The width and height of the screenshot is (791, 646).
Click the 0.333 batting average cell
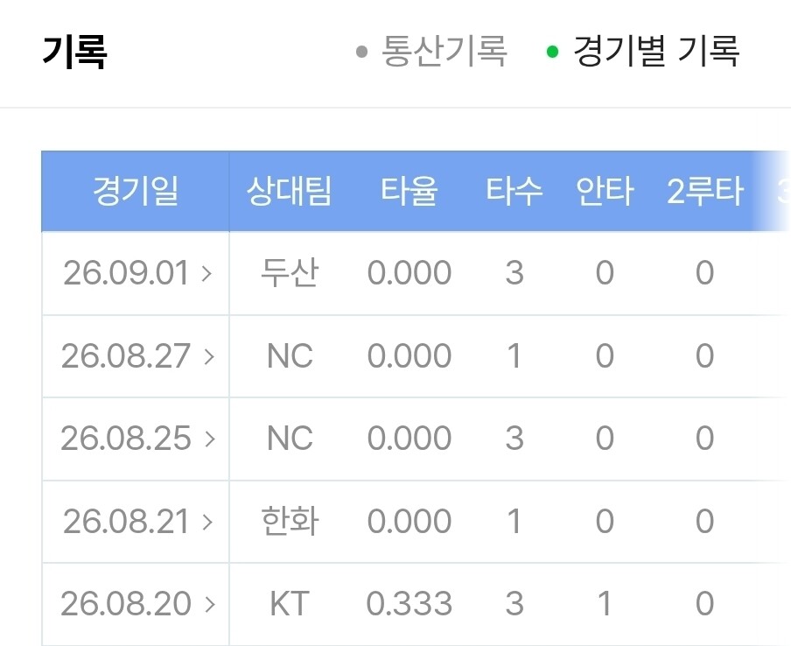click(x=409, y=604)
